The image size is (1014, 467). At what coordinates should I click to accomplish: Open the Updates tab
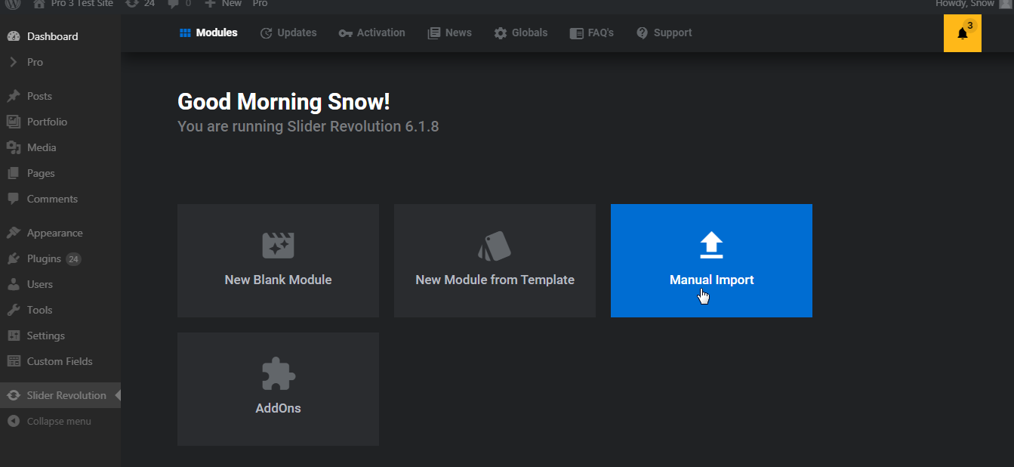click(288, 32)
